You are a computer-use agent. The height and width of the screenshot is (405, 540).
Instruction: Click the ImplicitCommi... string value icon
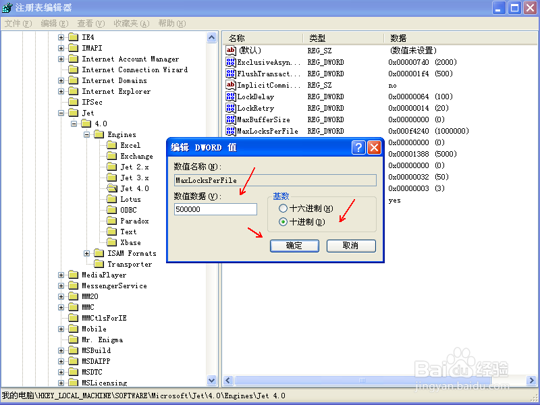pos(231,85)
